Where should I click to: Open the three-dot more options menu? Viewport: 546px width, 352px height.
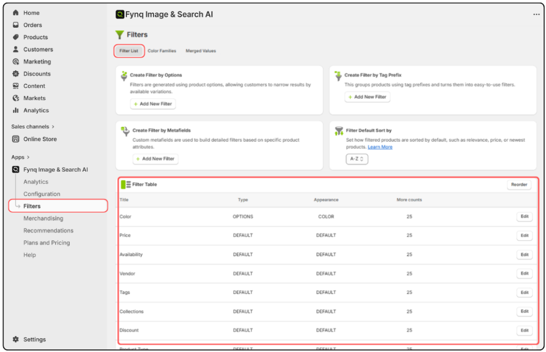[x=536, y=14]
